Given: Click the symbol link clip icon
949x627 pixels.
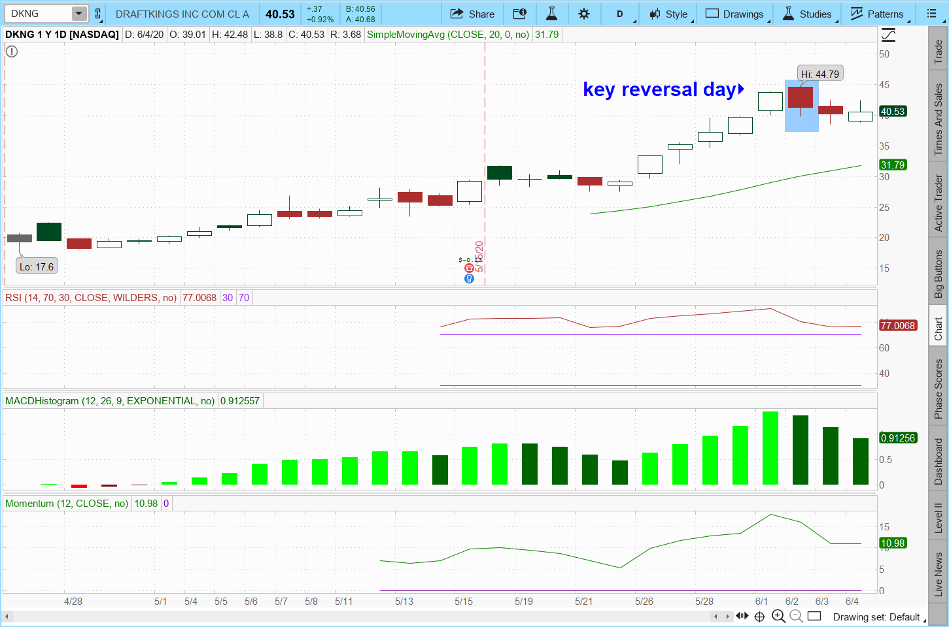Looking at the screenshot, I should 98,14.
